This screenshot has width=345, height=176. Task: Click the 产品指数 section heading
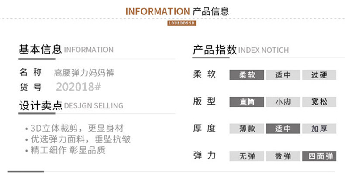click(215, 50)
